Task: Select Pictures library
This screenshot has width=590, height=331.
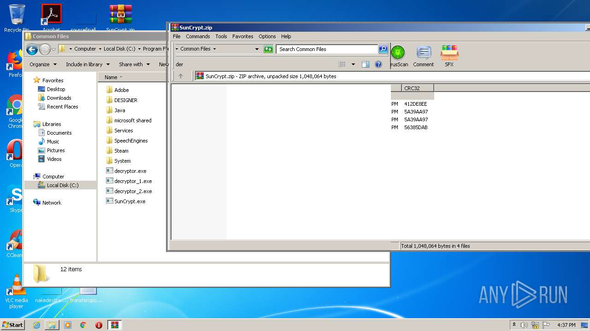Action: click(x=55, y=150)
